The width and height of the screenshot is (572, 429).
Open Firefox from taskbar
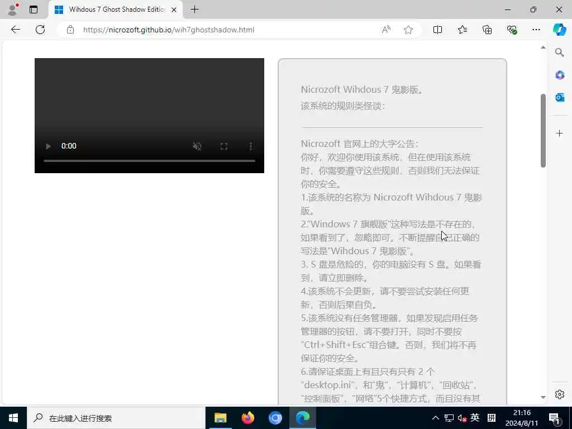coord(247,418)
